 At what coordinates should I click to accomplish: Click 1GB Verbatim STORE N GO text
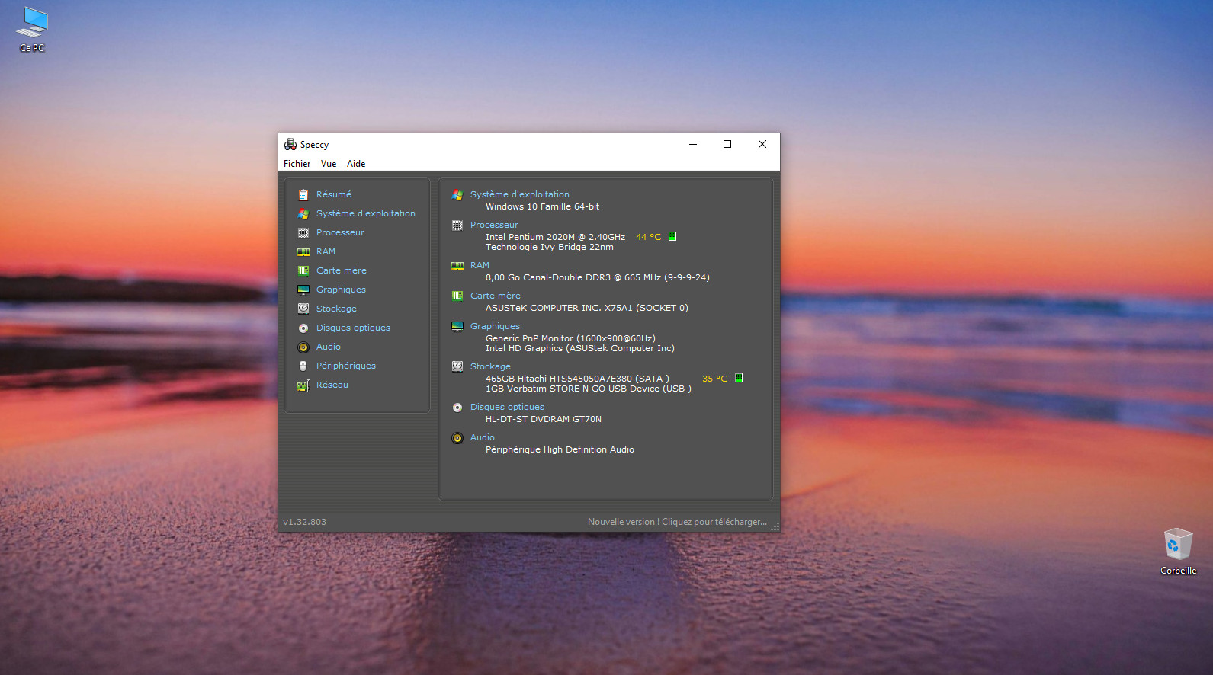click(x=589, y=389)
